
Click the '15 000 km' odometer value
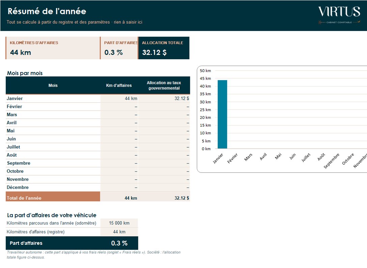click(x=119, y=223)
